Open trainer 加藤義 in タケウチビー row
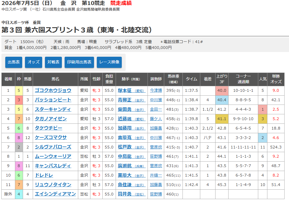Image resolution: width=289 pixels, height=203 pixels. click(x=156, y=128)
